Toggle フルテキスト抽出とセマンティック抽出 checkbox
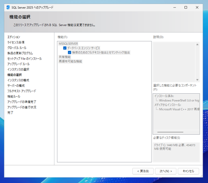Screen dimensions: 208x183 [69, 52]
